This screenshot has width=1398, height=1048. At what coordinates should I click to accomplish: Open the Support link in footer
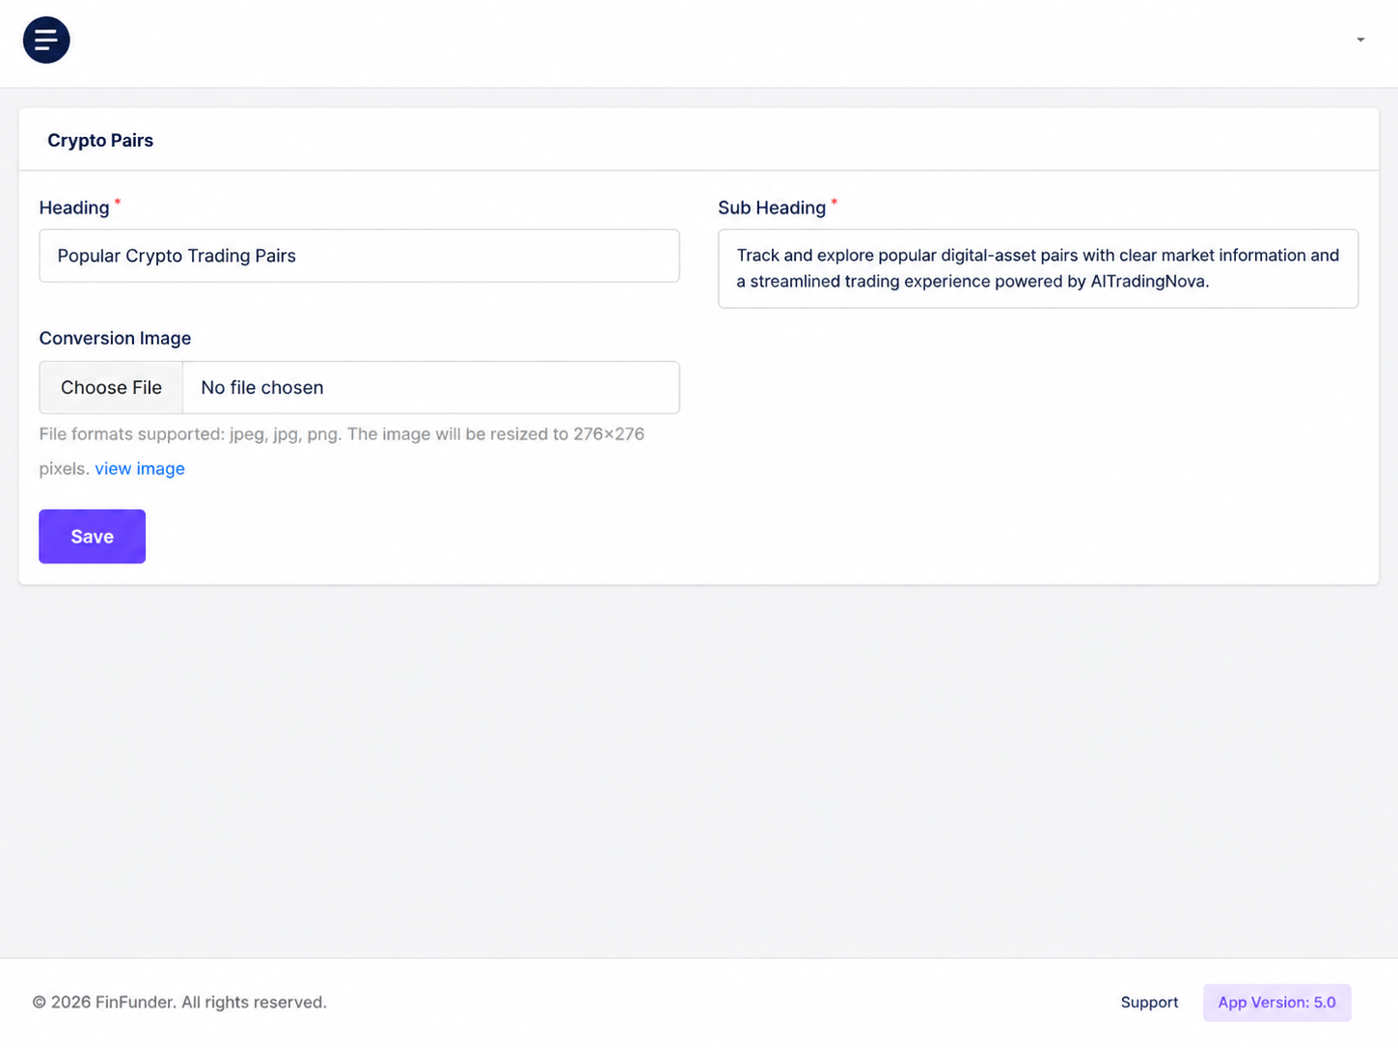[x=1149, y=1003]
